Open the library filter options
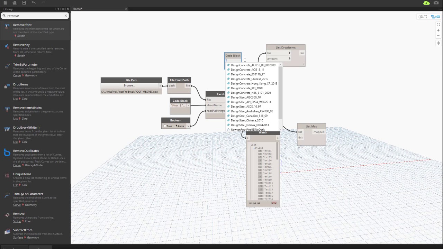The height and width of the screenshot is (249, 443). point(58,9)
